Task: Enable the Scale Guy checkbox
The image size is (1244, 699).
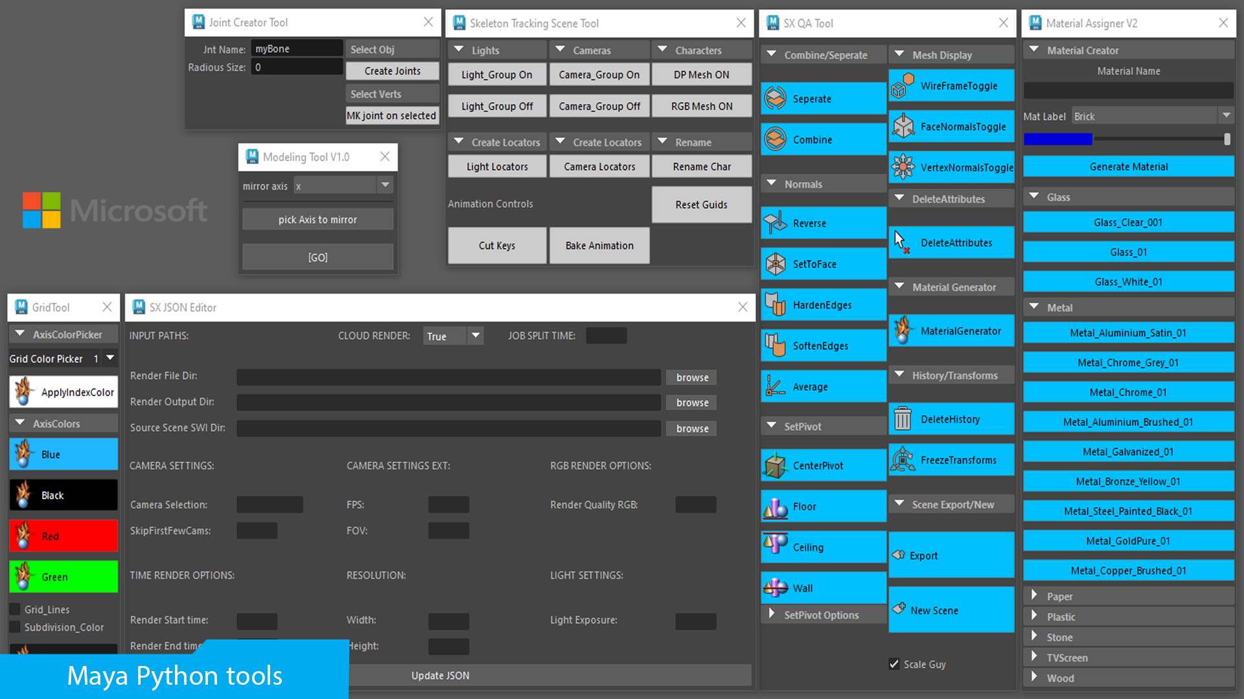Action: (x=894, y=664)
